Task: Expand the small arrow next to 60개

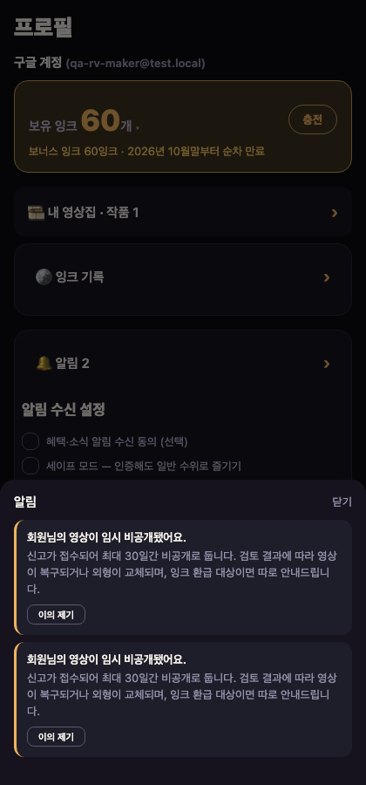Action: click(x=138, y=128)
